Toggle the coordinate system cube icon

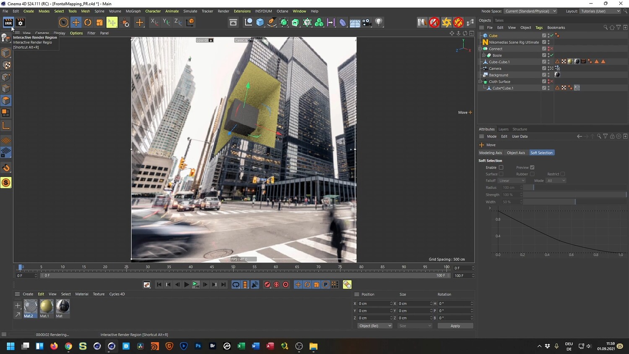(190, 22)
